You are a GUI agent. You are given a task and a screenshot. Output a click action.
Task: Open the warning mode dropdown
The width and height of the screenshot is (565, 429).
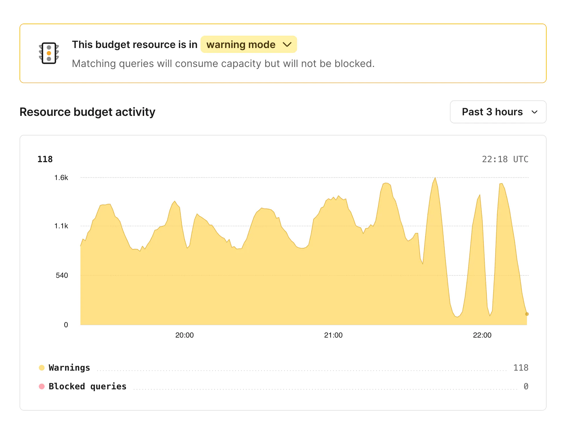(248, 45)
